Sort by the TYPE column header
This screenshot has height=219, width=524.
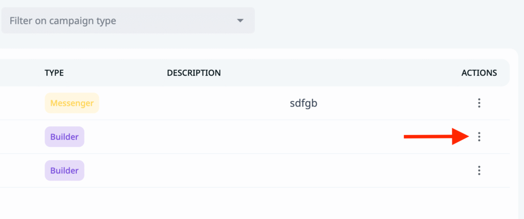[x=54, y=73]
